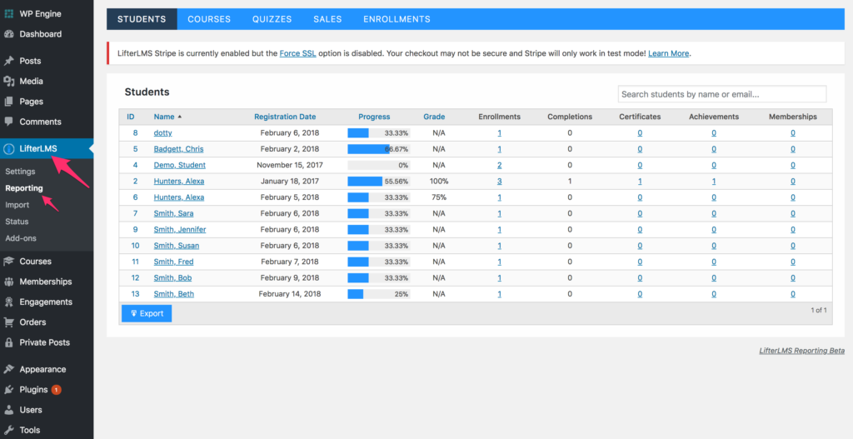Image resolution: width=853 pixels, height=439 pixels.
Task: Open Smith, Susan student link
Action: [177, 246]
